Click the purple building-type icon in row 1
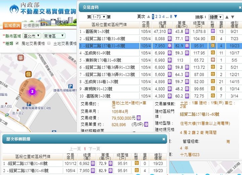The width and height of the screenshot is (242, 175). click(x=213, y=31)
